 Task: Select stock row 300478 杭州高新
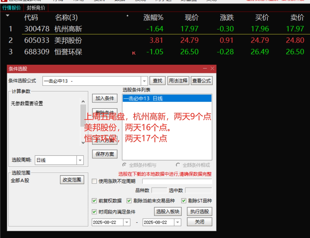[155, 29]
